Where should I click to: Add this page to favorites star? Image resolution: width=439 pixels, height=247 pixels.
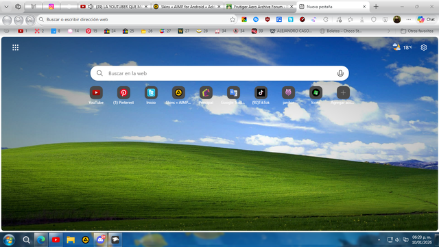[x=233, y=20]
